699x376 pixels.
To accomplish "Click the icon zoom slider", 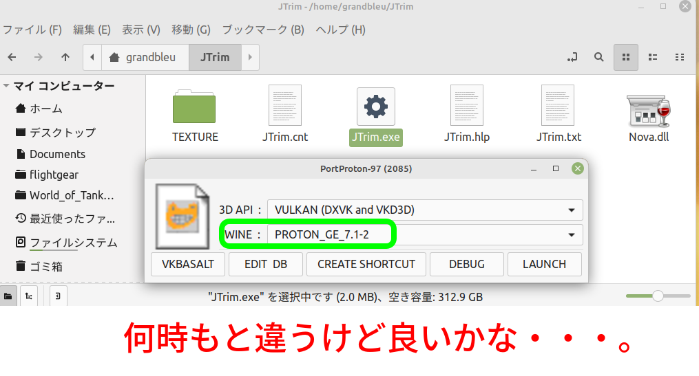I will (x=658, y=296).
